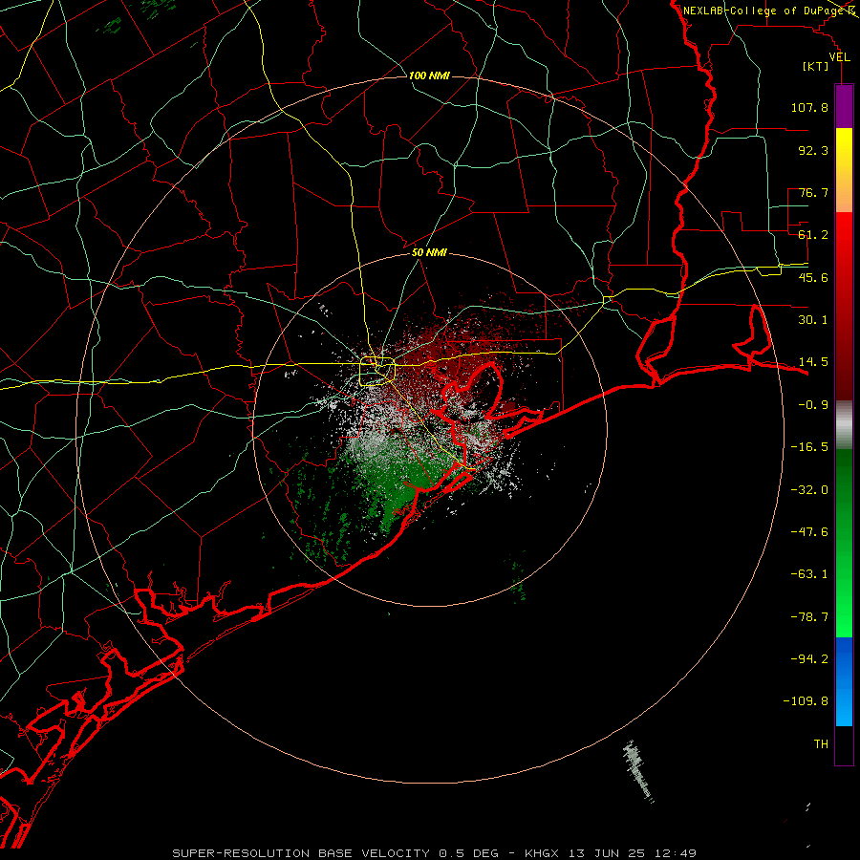The image size is (860, 860).
Task: Click the 100 NMI range ring label
Action: tap(429, 75)
